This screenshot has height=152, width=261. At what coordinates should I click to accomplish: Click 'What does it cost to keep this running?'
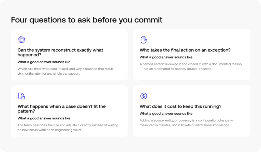pos(180,106)
